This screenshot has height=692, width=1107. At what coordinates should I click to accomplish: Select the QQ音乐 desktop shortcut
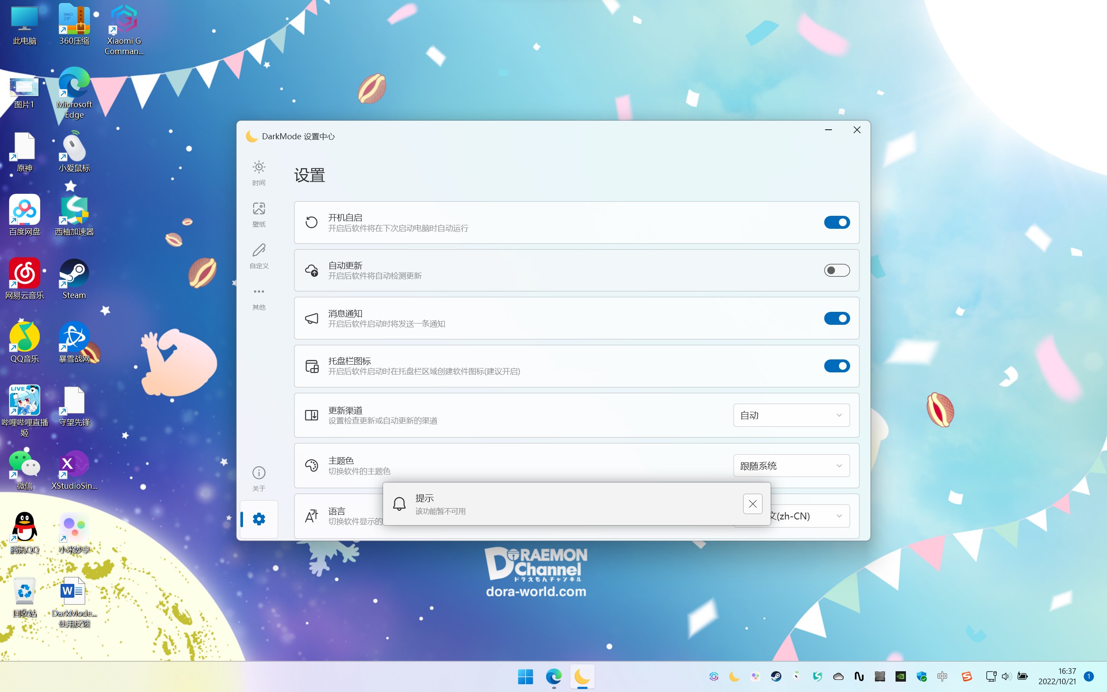pos(25,343)
